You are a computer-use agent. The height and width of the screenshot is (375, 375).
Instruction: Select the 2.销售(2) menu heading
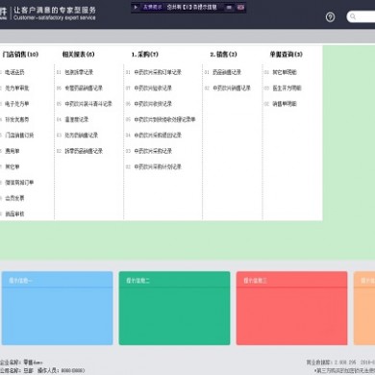pos(223,54)
